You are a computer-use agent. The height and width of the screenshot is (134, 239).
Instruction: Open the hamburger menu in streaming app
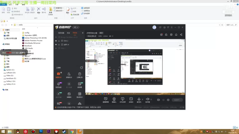pos(171,27)
